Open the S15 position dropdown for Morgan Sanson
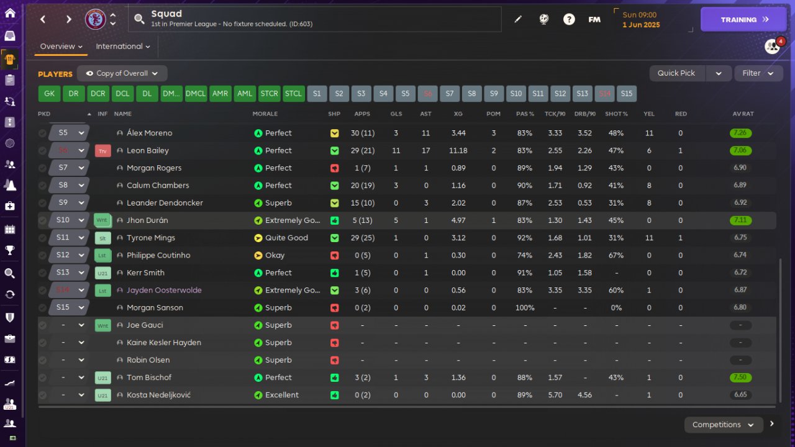 [70, 307]
